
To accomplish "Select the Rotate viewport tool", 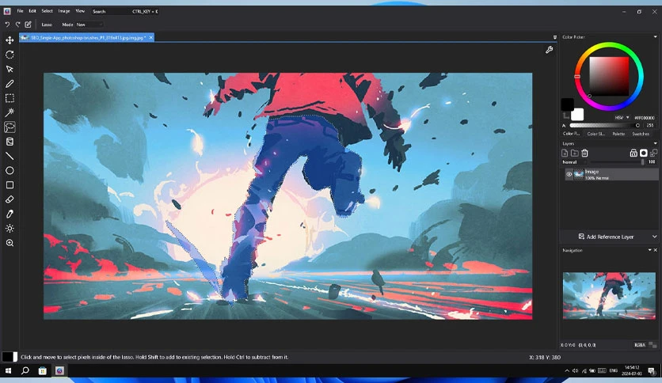I will [x=10, y=55].
